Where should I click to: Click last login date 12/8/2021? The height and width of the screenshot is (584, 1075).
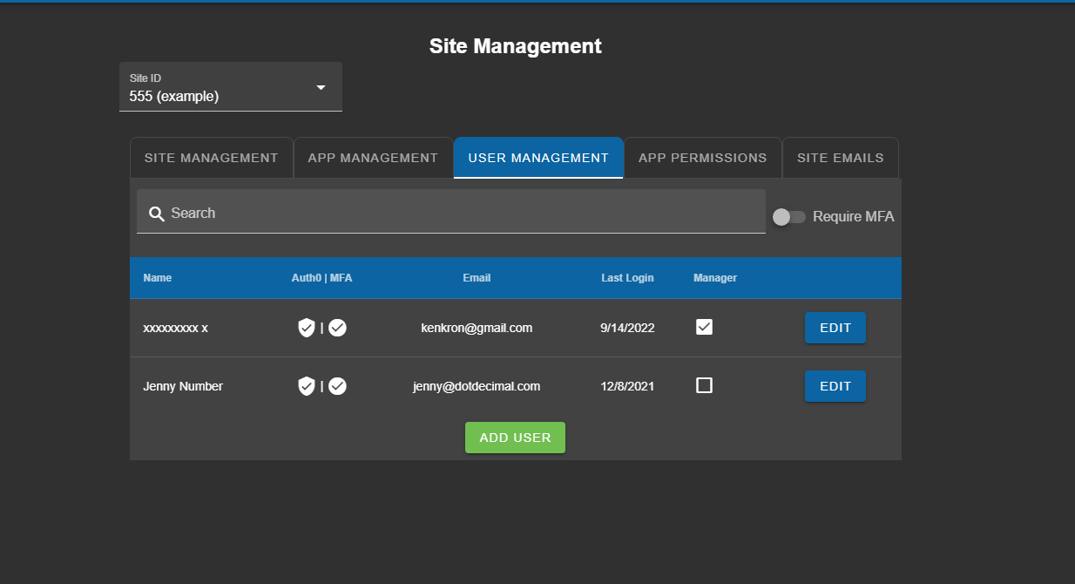click(x=627, y=386)
